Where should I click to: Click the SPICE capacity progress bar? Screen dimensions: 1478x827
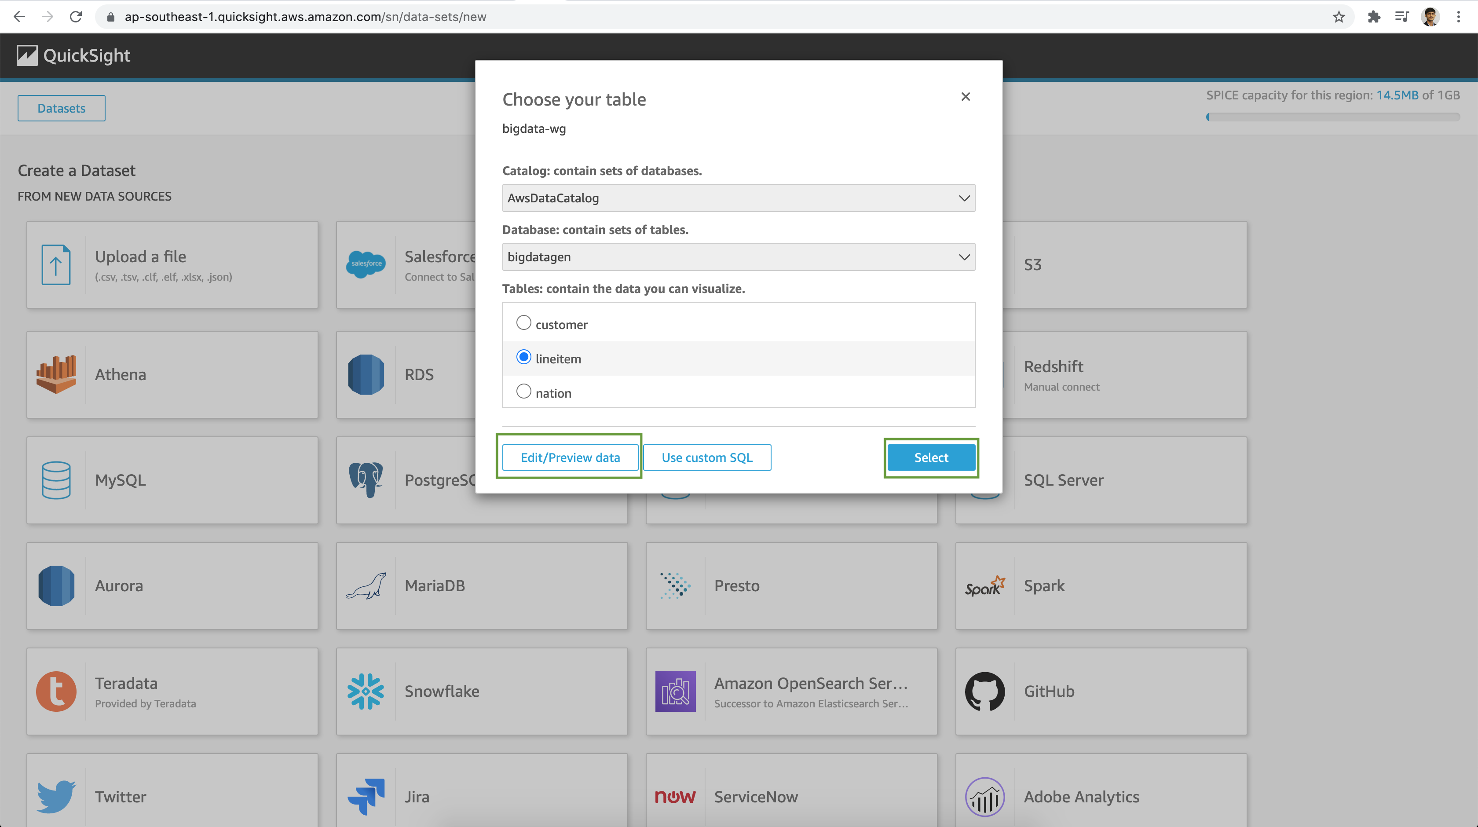point(1333,117)
